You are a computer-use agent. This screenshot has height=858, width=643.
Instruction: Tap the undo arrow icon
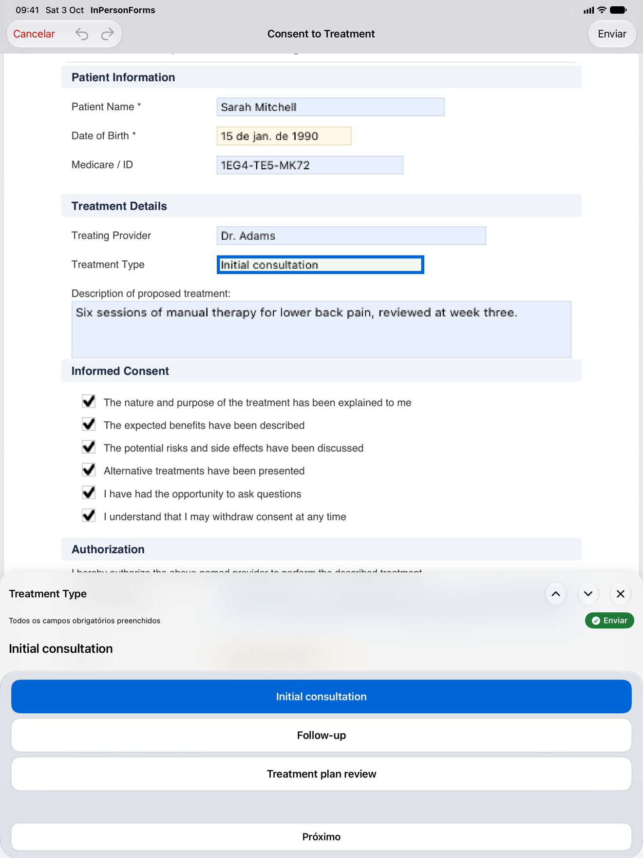(82, 34)
